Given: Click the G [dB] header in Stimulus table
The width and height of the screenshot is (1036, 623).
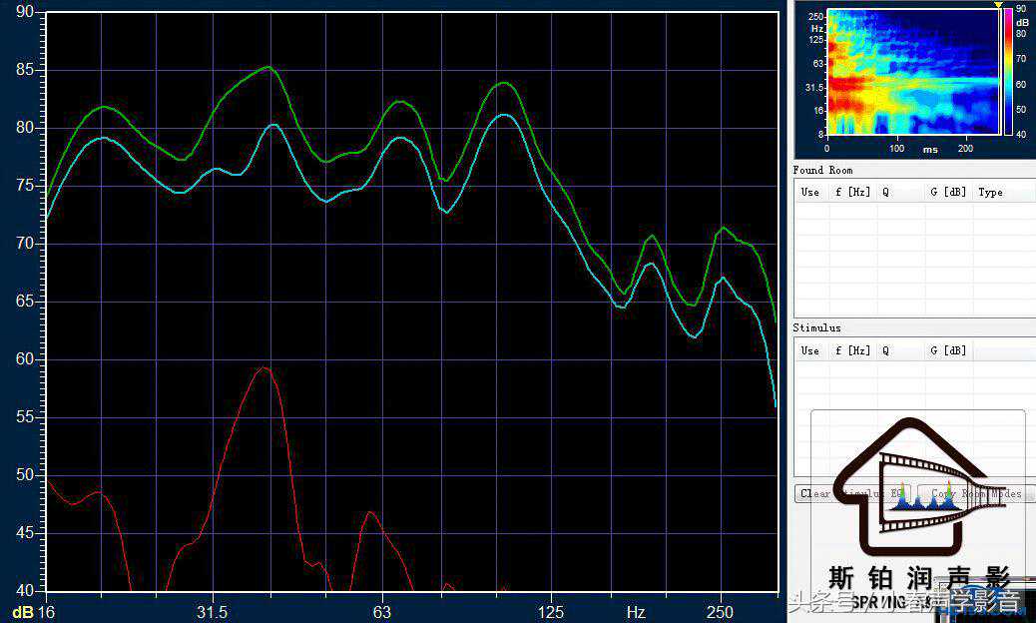Looking at the screenshot, I should tap(947, 350).
